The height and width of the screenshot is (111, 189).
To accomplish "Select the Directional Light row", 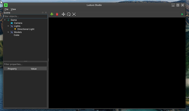I will (x=25, y=29).
